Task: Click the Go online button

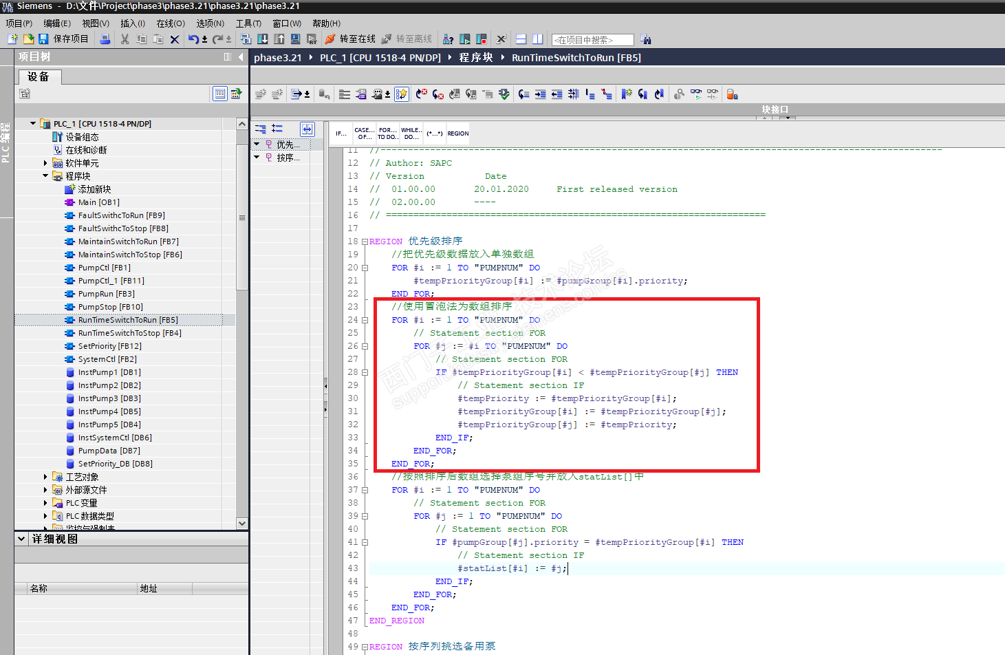Action: coord(350,39)
